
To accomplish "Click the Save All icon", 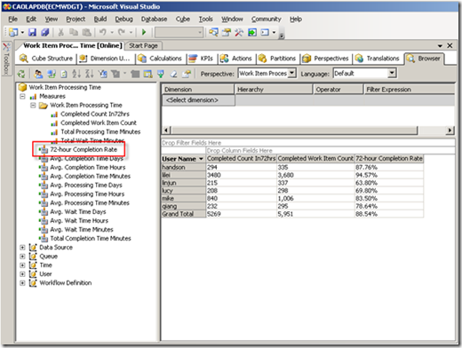I will point(44,32).
